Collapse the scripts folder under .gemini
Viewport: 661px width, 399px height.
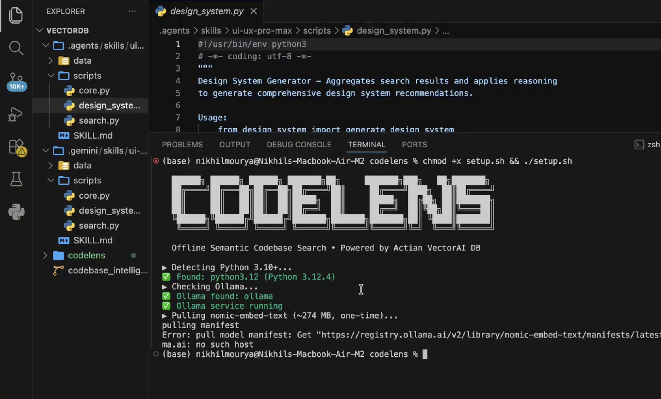point(51,180)
